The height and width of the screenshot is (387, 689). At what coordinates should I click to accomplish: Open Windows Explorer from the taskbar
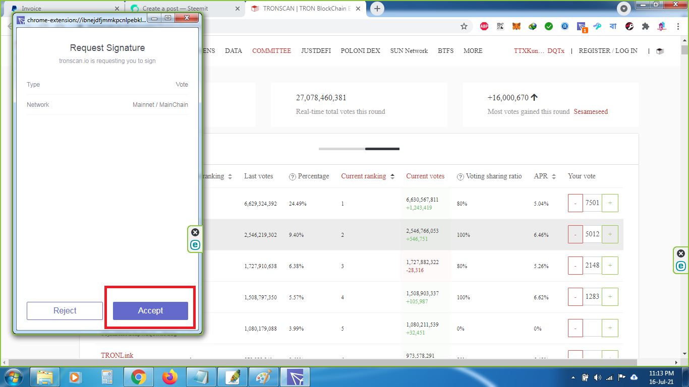pos(45,377)
